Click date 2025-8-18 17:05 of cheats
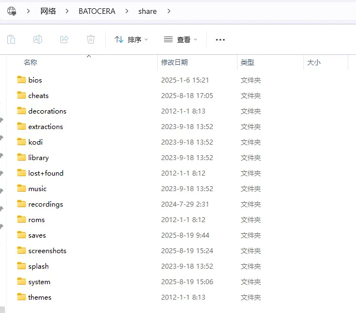This screenshot has width=356, height=313. 187,96
